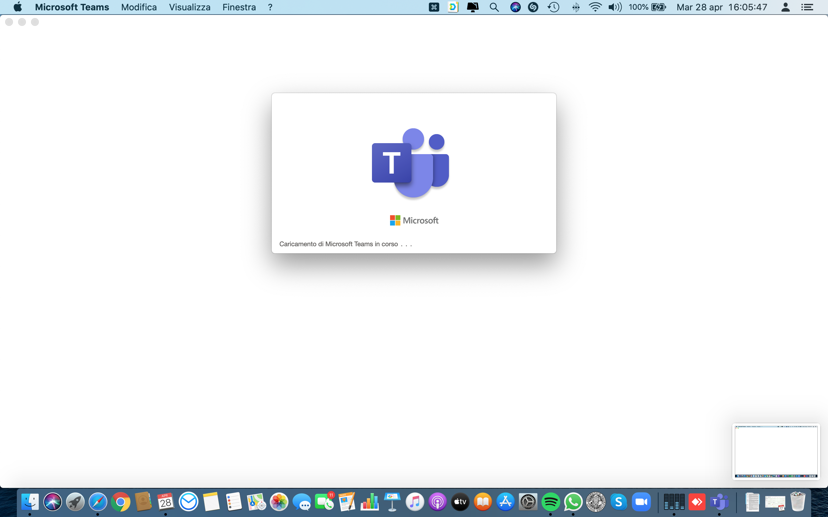Open the university seal app in Dock
Screen dimensions: 828x517
[596, 501]
